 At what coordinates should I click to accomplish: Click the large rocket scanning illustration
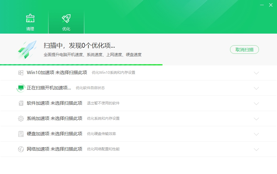(x=27, y=49)
